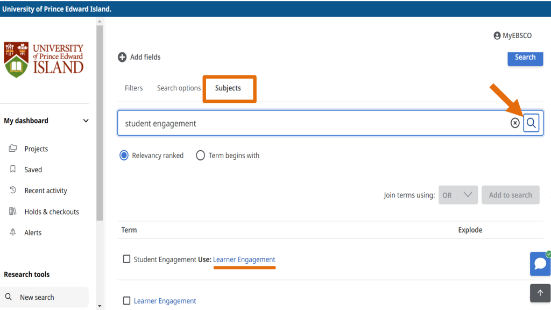Open Holds & checkouts

(x=13, y=212)
